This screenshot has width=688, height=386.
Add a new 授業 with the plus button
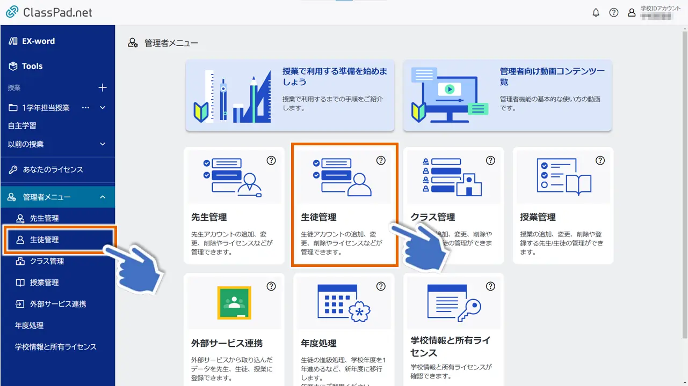click(102, 87)
